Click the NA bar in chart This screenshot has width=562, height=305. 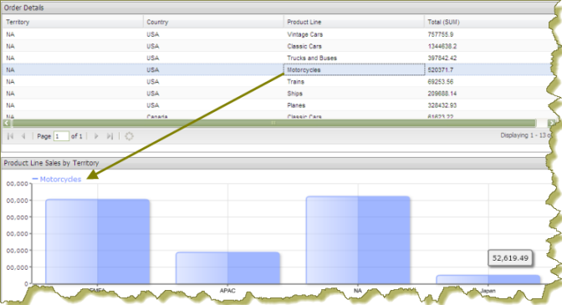tap(358, 240)
